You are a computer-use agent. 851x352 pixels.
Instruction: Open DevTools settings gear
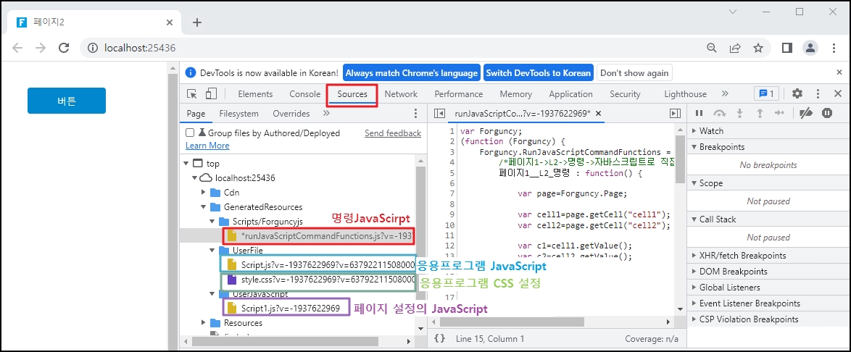pos(797,94)
